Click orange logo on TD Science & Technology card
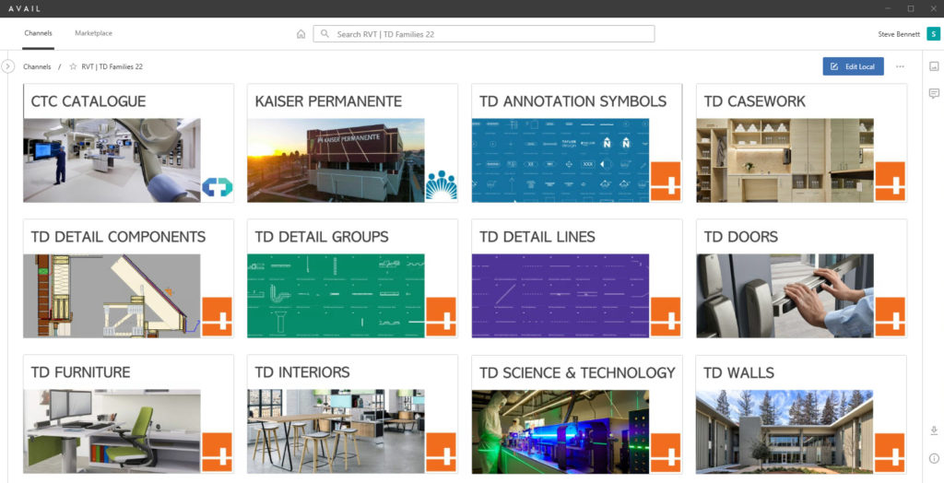 pos(666,453)
